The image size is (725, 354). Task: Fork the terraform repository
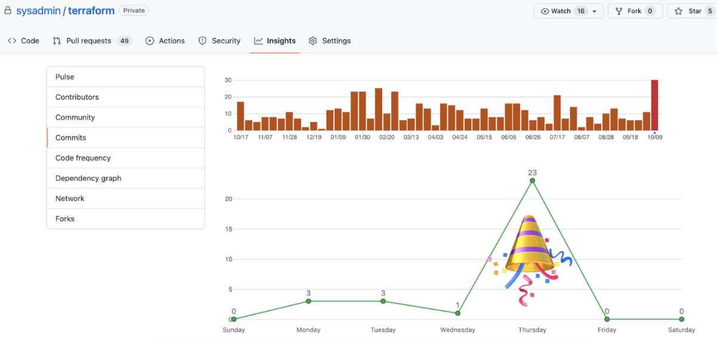(x=634, y=11)
